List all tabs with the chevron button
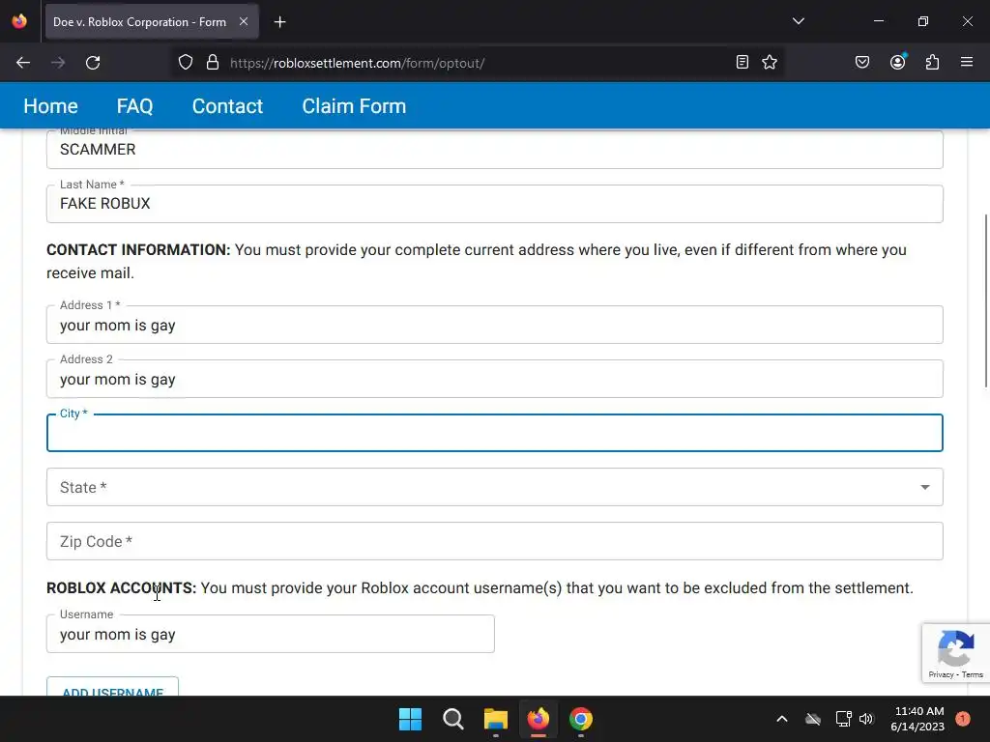This screenshot has height=742, width=990. point(798,21)
